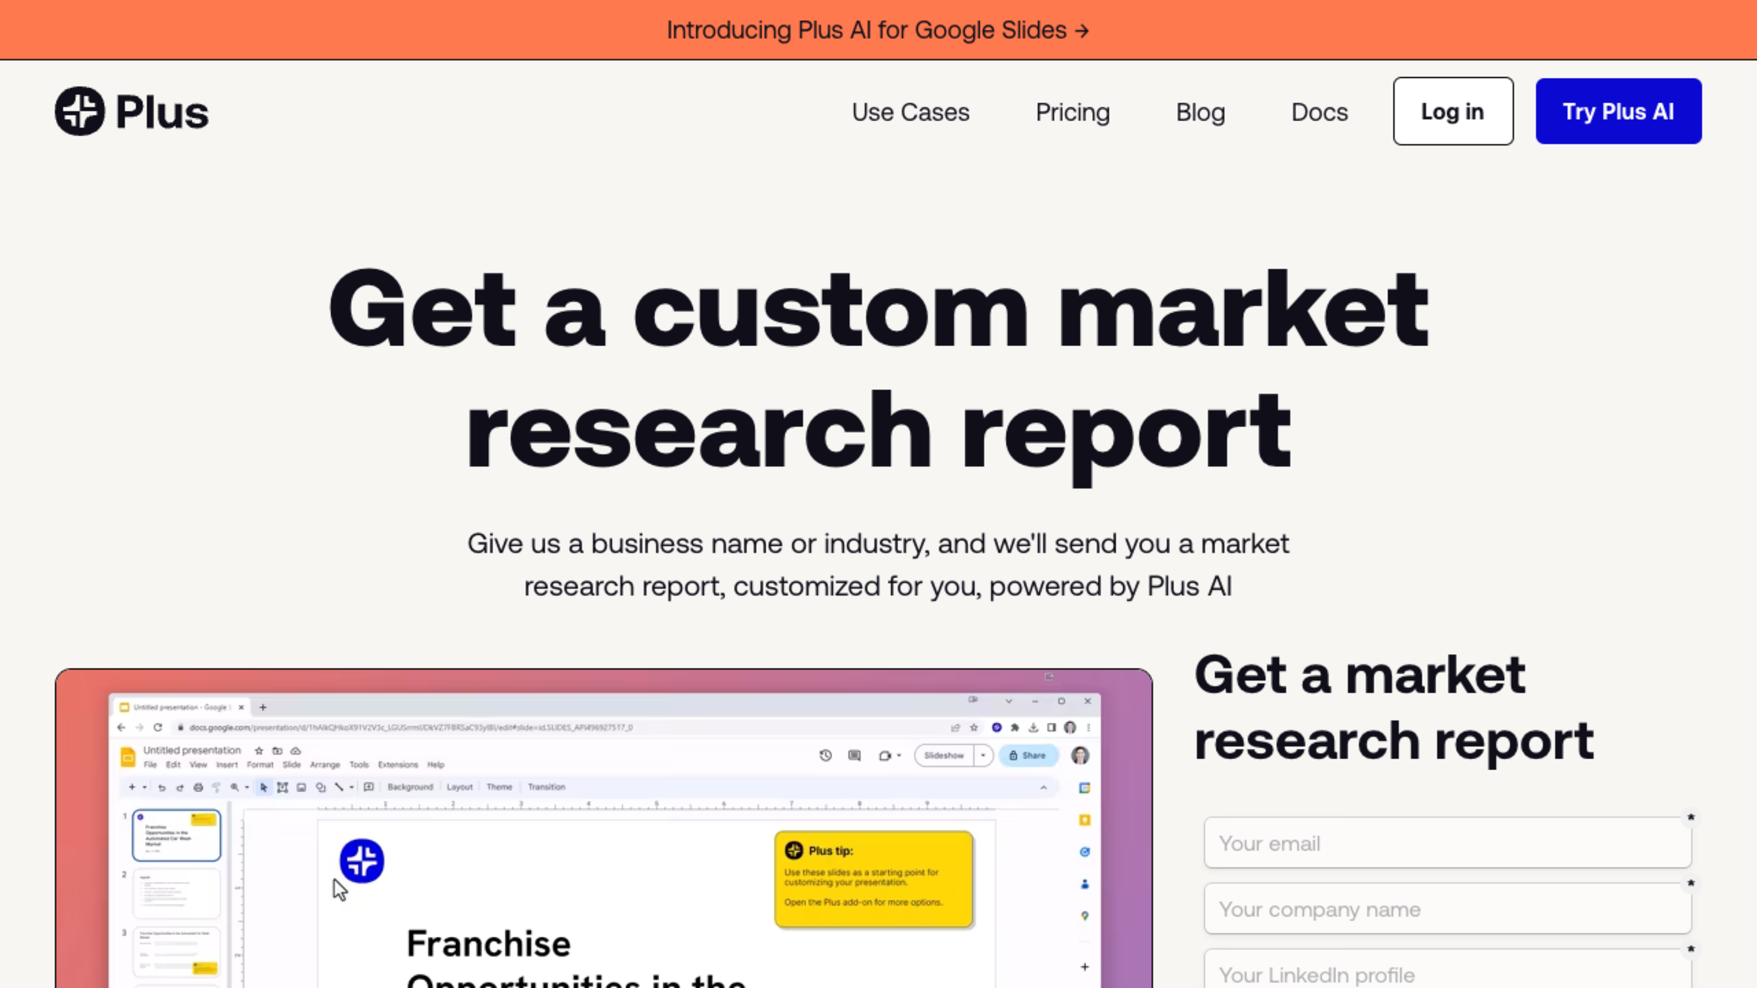The image size is (1757, 988).
Task: Click the Plus add-on blue compass icon
Action: click(361, 860)
